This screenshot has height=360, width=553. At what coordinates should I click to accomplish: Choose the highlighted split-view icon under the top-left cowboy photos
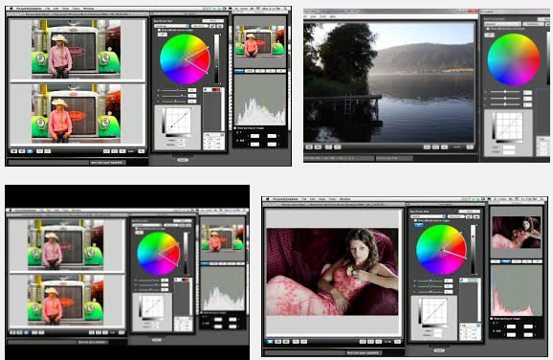pyautogui.click(x=30, y=151)
